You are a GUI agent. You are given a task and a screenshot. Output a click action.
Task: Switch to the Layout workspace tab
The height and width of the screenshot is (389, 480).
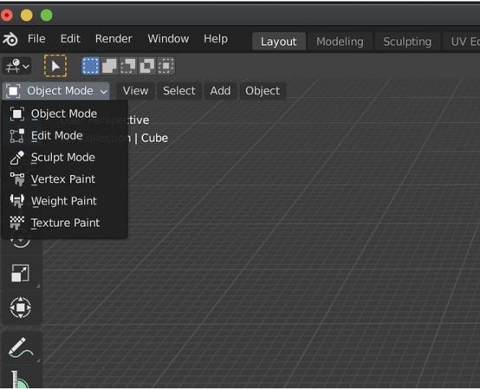click(279, 42)
